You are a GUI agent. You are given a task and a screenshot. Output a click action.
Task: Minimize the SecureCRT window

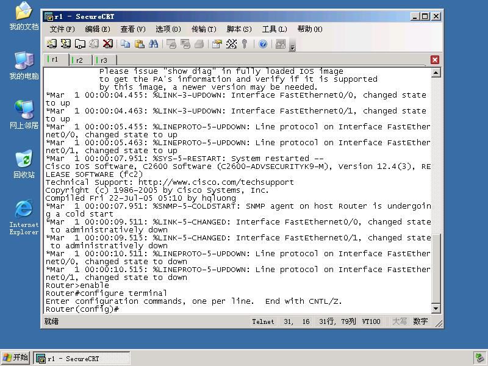[415, 16]
